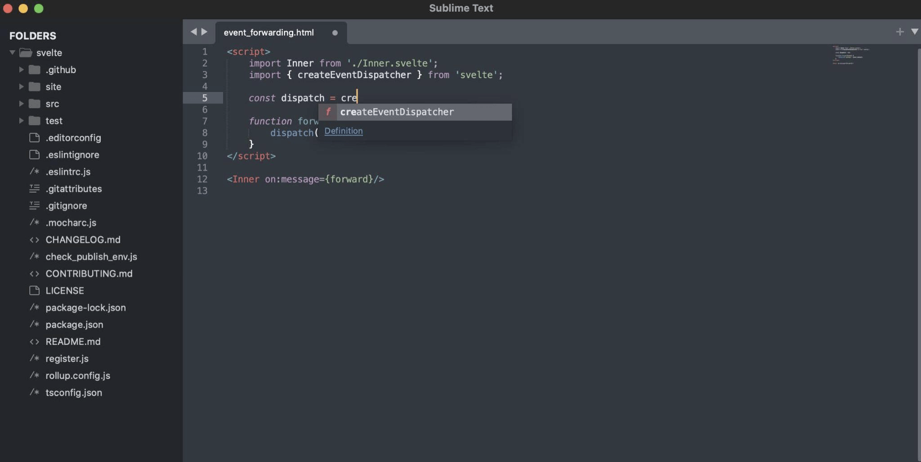921x462 pixels.
Task: Click the .editorconfig file icon
Action: (34, 138)
